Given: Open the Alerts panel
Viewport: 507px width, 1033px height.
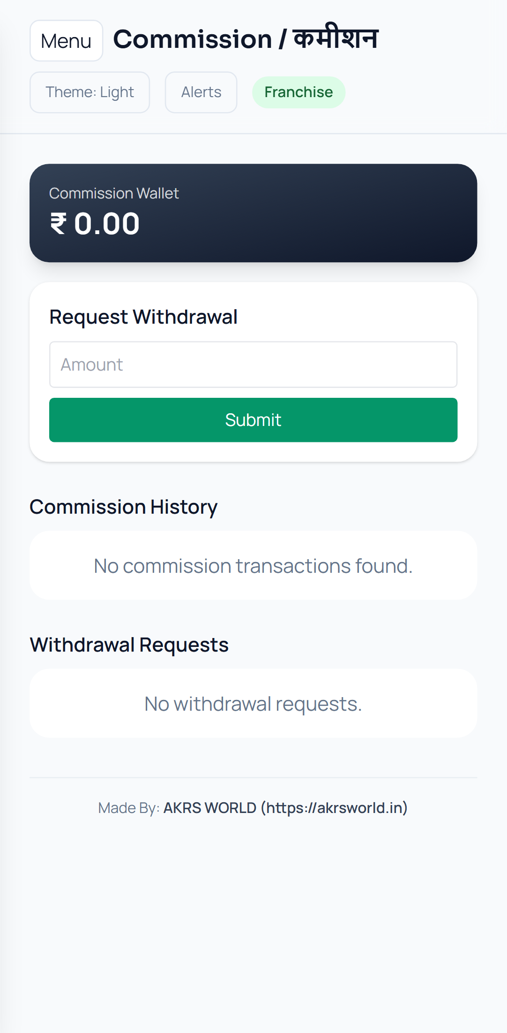Looking at the screenshot, I should pyautogui.click(x=201, y=92).
